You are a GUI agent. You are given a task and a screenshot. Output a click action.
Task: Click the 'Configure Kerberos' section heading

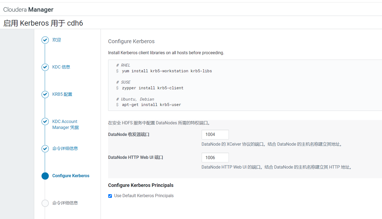coord(131,41)
